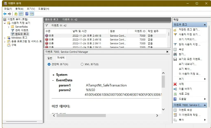Image resolution: width=211 pixels, height=128 pixels.
Task: Collapse the 윈도우 로그 actions section header
Action: [205, 25]
